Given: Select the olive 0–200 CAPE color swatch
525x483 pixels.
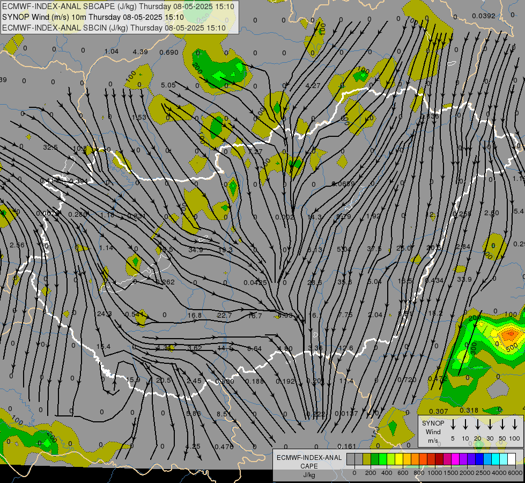Looking at the screenshot, I should point(367,459).
